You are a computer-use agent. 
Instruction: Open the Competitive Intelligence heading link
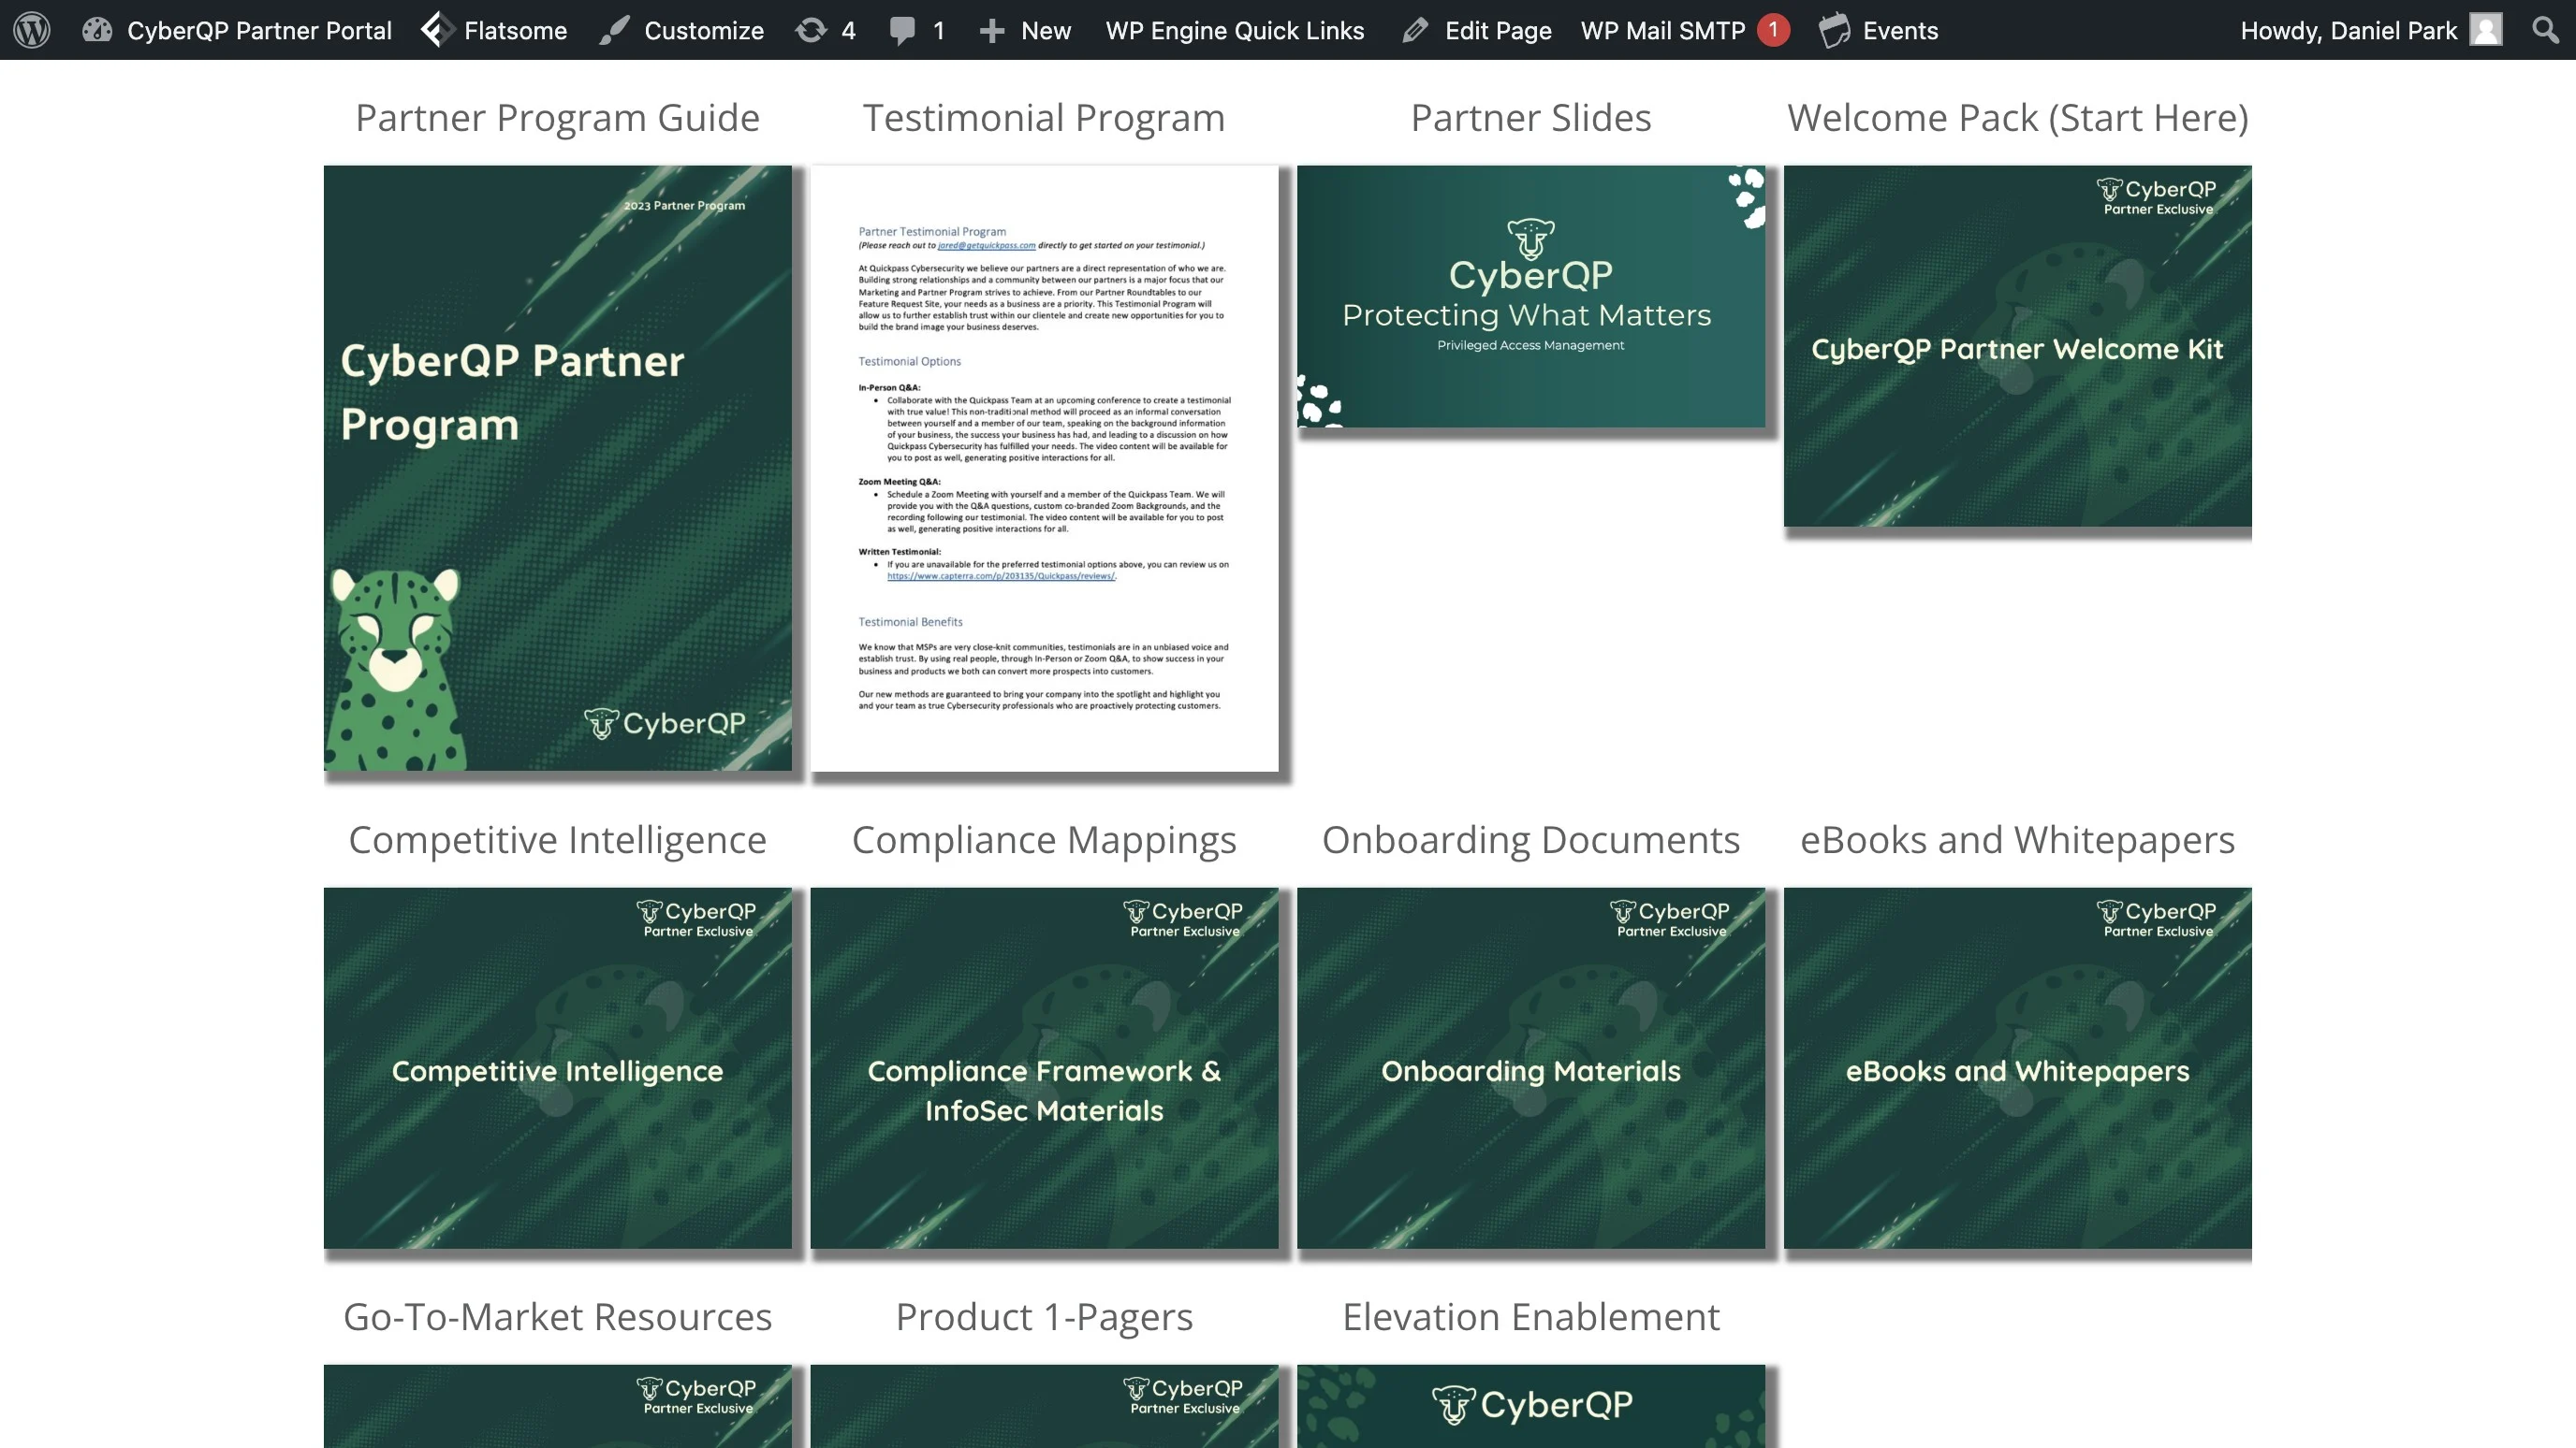click(557, 840)
